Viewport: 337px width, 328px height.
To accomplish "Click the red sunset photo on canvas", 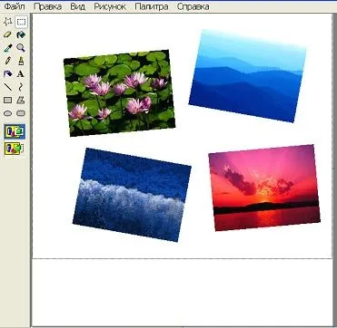I will point(264,188).
